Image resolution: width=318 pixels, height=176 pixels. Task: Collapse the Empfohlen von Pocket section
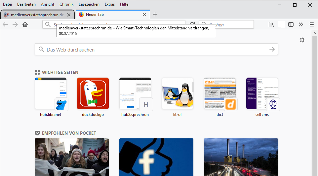click(x=37, y=133)
